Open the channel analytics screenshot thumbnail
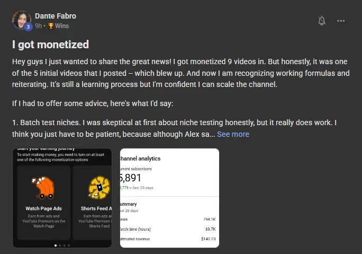Viewport: 362px width, 254px height. click(169, 198)
